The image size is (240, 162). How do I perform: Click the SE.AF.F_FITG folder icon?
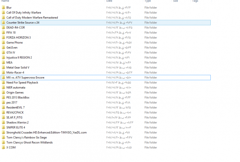(x=3, y=117)
